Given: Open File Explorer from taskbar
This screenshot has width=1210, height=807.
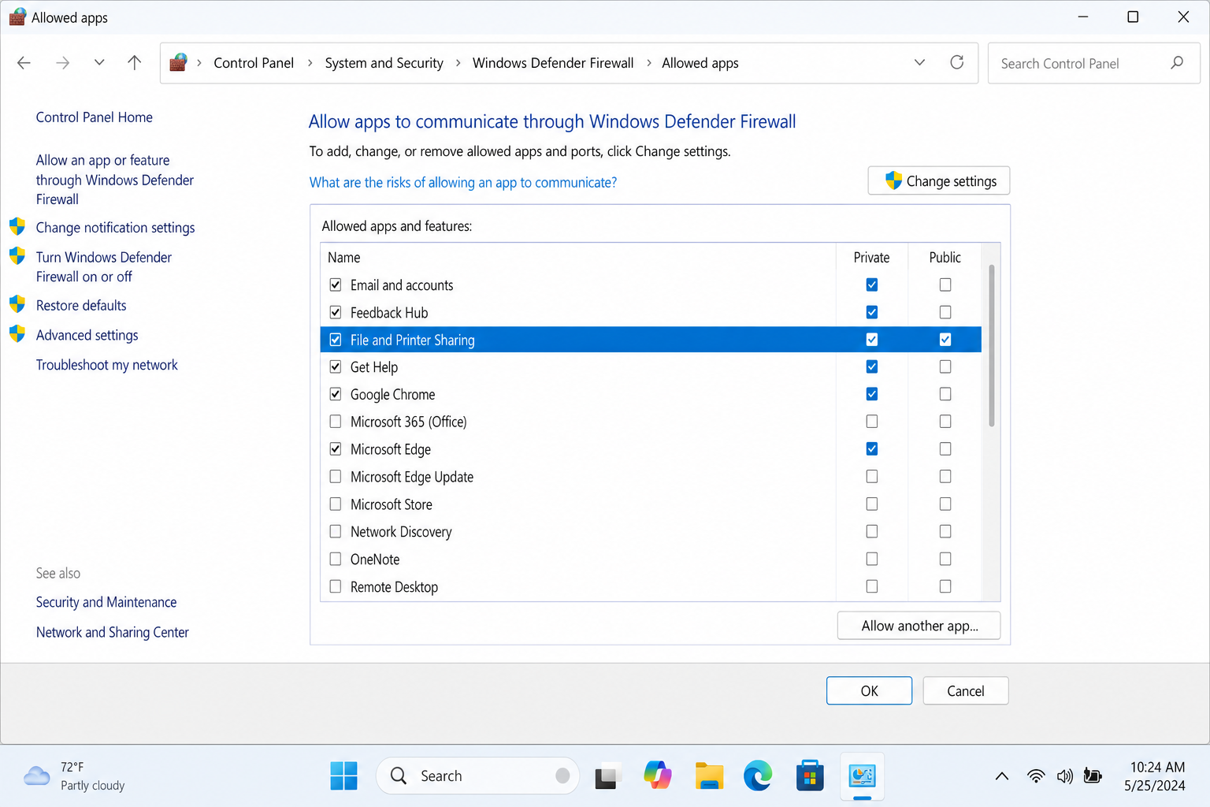Looking at the screenshot, I should point(709,776).
